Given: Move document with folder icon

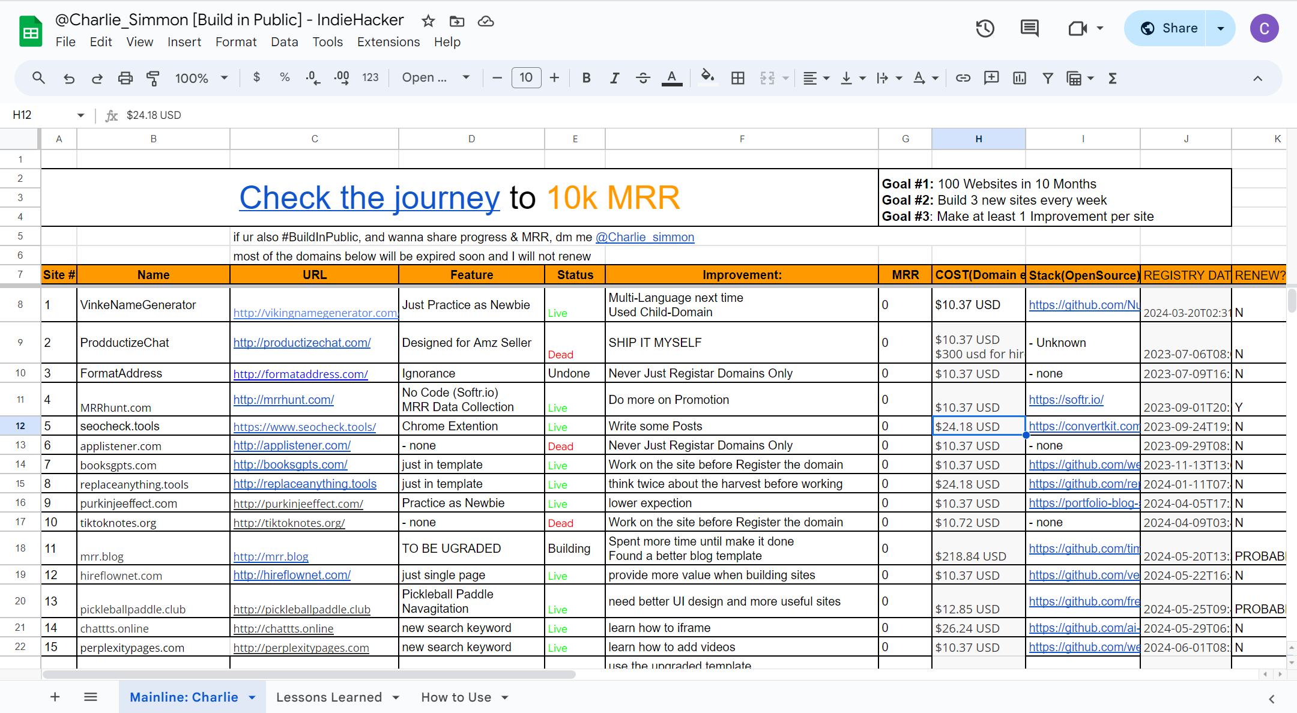Looking at the screenshot, I should (x=457, y=22).
